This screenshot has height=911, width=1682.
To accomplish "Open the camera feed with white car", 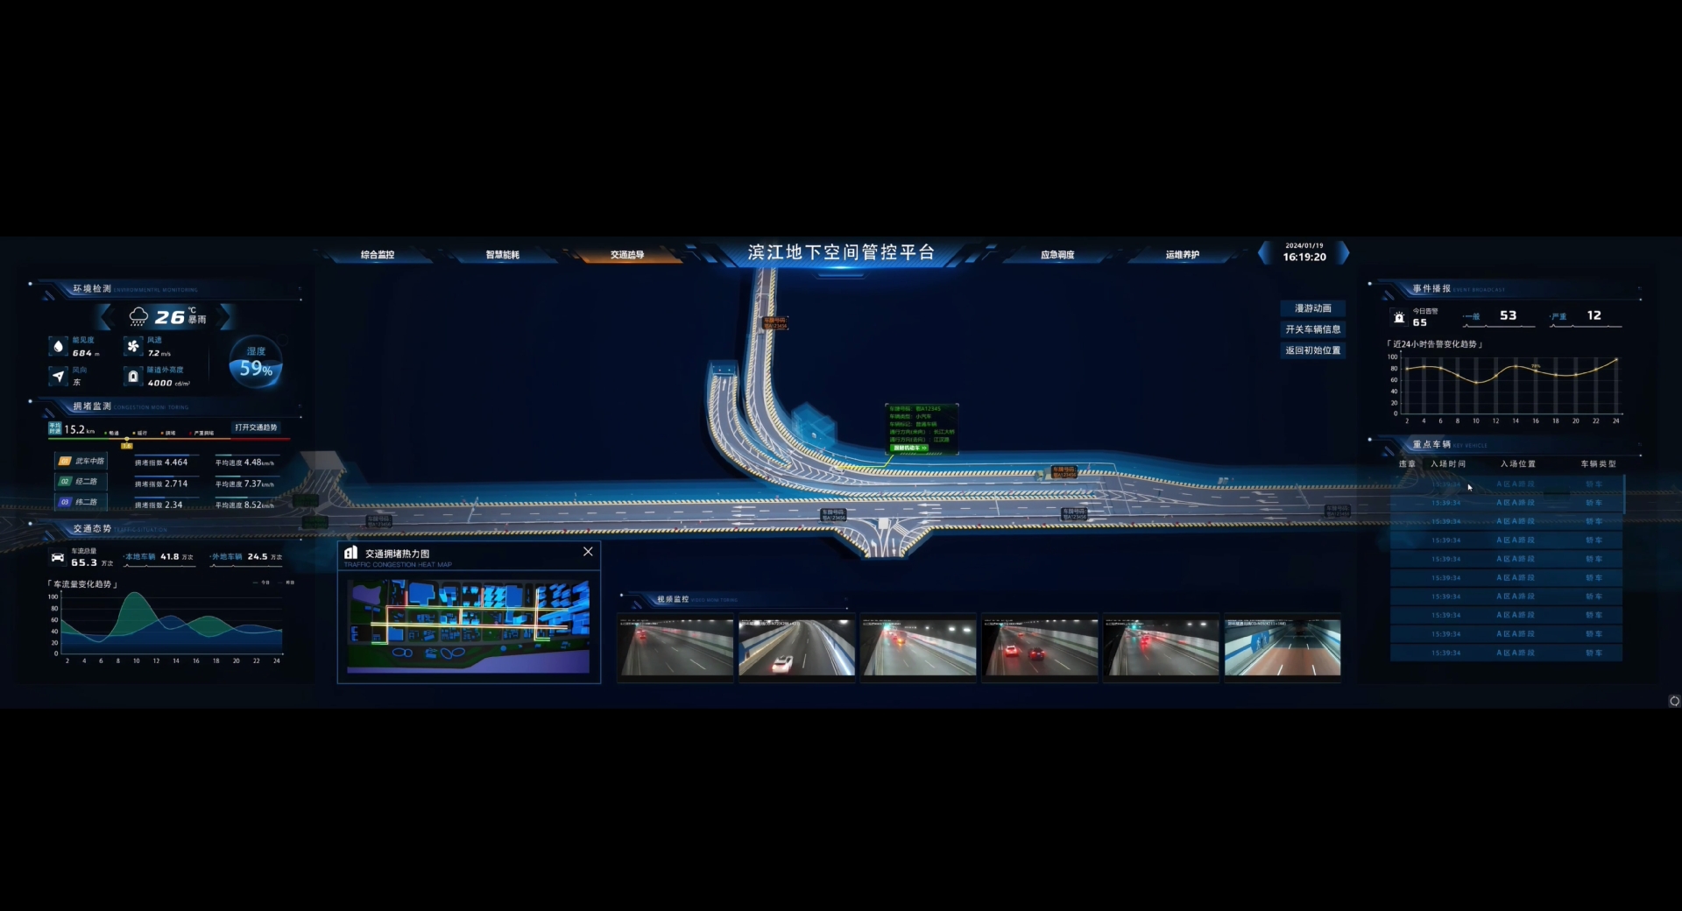I will point(796,647).
